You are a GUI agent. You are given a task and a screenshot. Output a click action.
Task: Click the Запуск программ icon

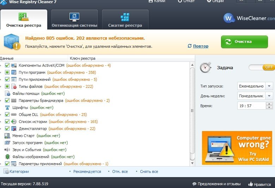pos(7,143)
